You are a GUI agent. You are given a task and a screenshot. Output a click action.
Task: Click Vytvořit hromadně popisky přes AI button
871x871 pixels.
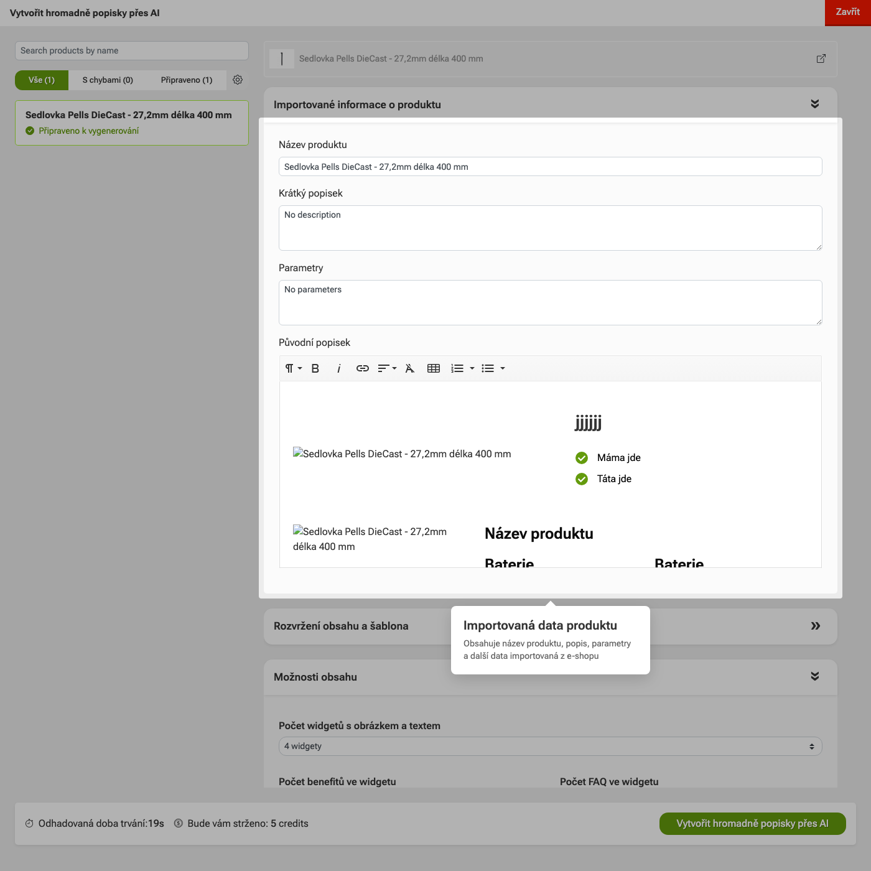(x=753, y=824)
